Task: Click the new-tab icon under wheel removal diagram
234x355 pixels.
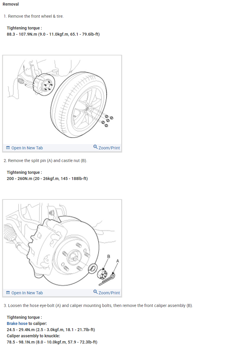Action: click(x=8, y=148)
